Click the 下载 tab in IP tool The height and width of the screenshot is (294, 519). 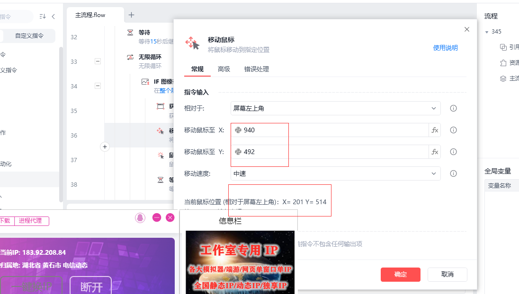6,221
